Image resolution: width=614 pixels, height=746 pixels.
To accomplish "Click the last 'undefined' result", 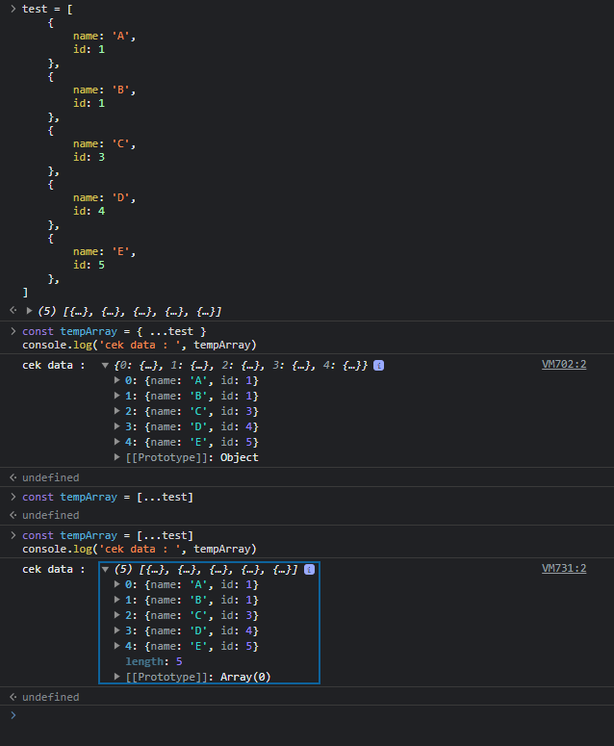I will coord(51,697).
